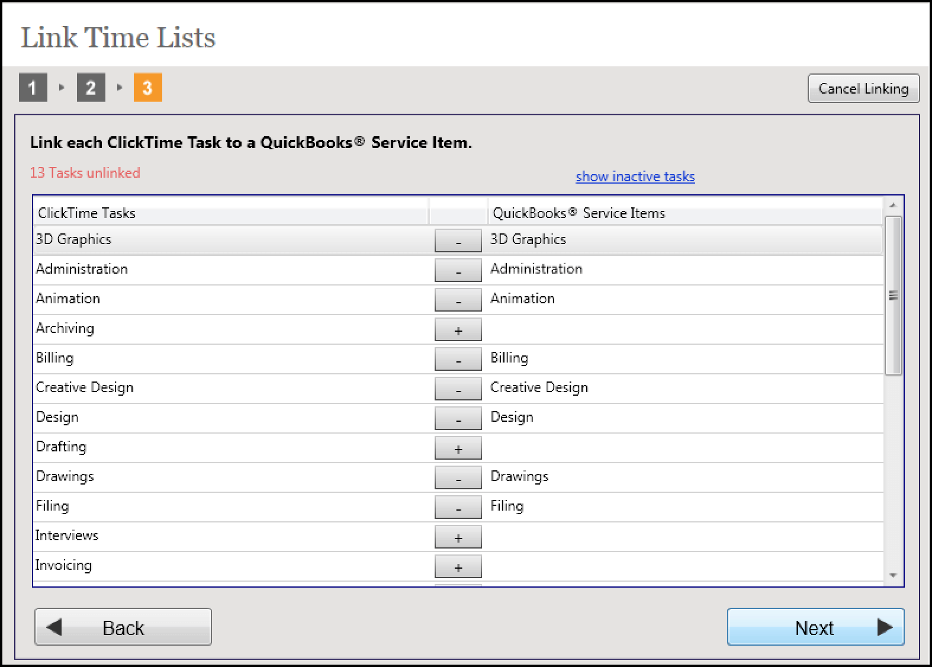The height and width of the screenshot is (667, 932).
Task: Click the Back button
Action: pos(123,627)
